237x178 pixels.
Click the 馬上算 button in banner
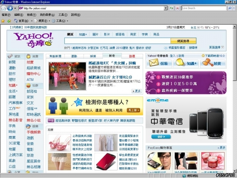(133, 110)
